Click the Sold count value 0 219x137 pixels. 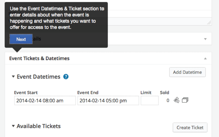click(x=168, y=100)
